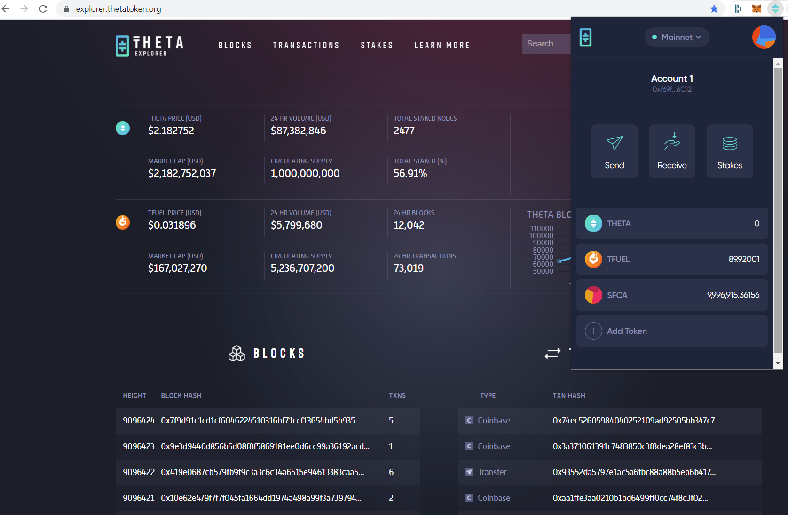Click the wallet scrollbar up arrow

click(778, 63)
